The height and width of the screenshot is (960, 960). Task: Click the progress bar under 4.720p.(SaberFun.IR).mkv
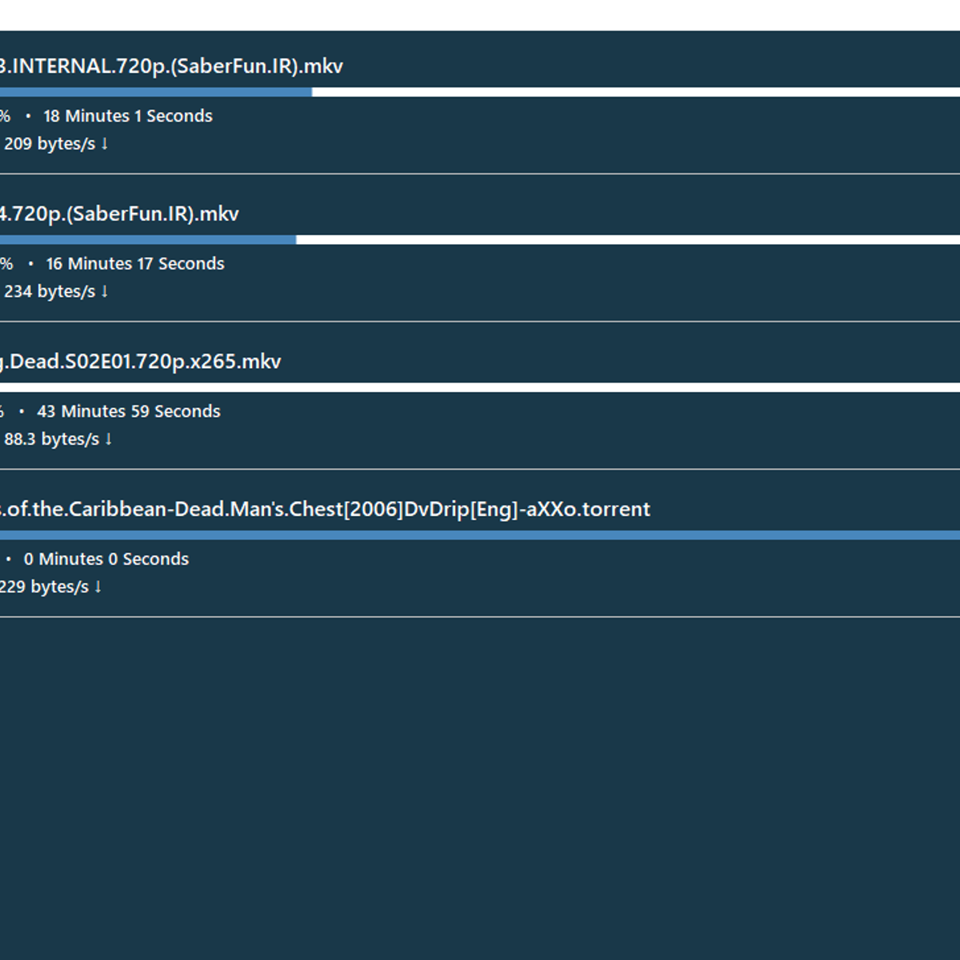480,240
